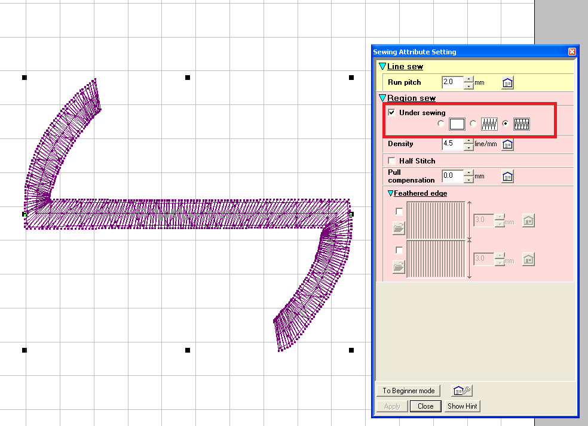
Task: Click the outline under sewing pattern icon
Action: 457,124
